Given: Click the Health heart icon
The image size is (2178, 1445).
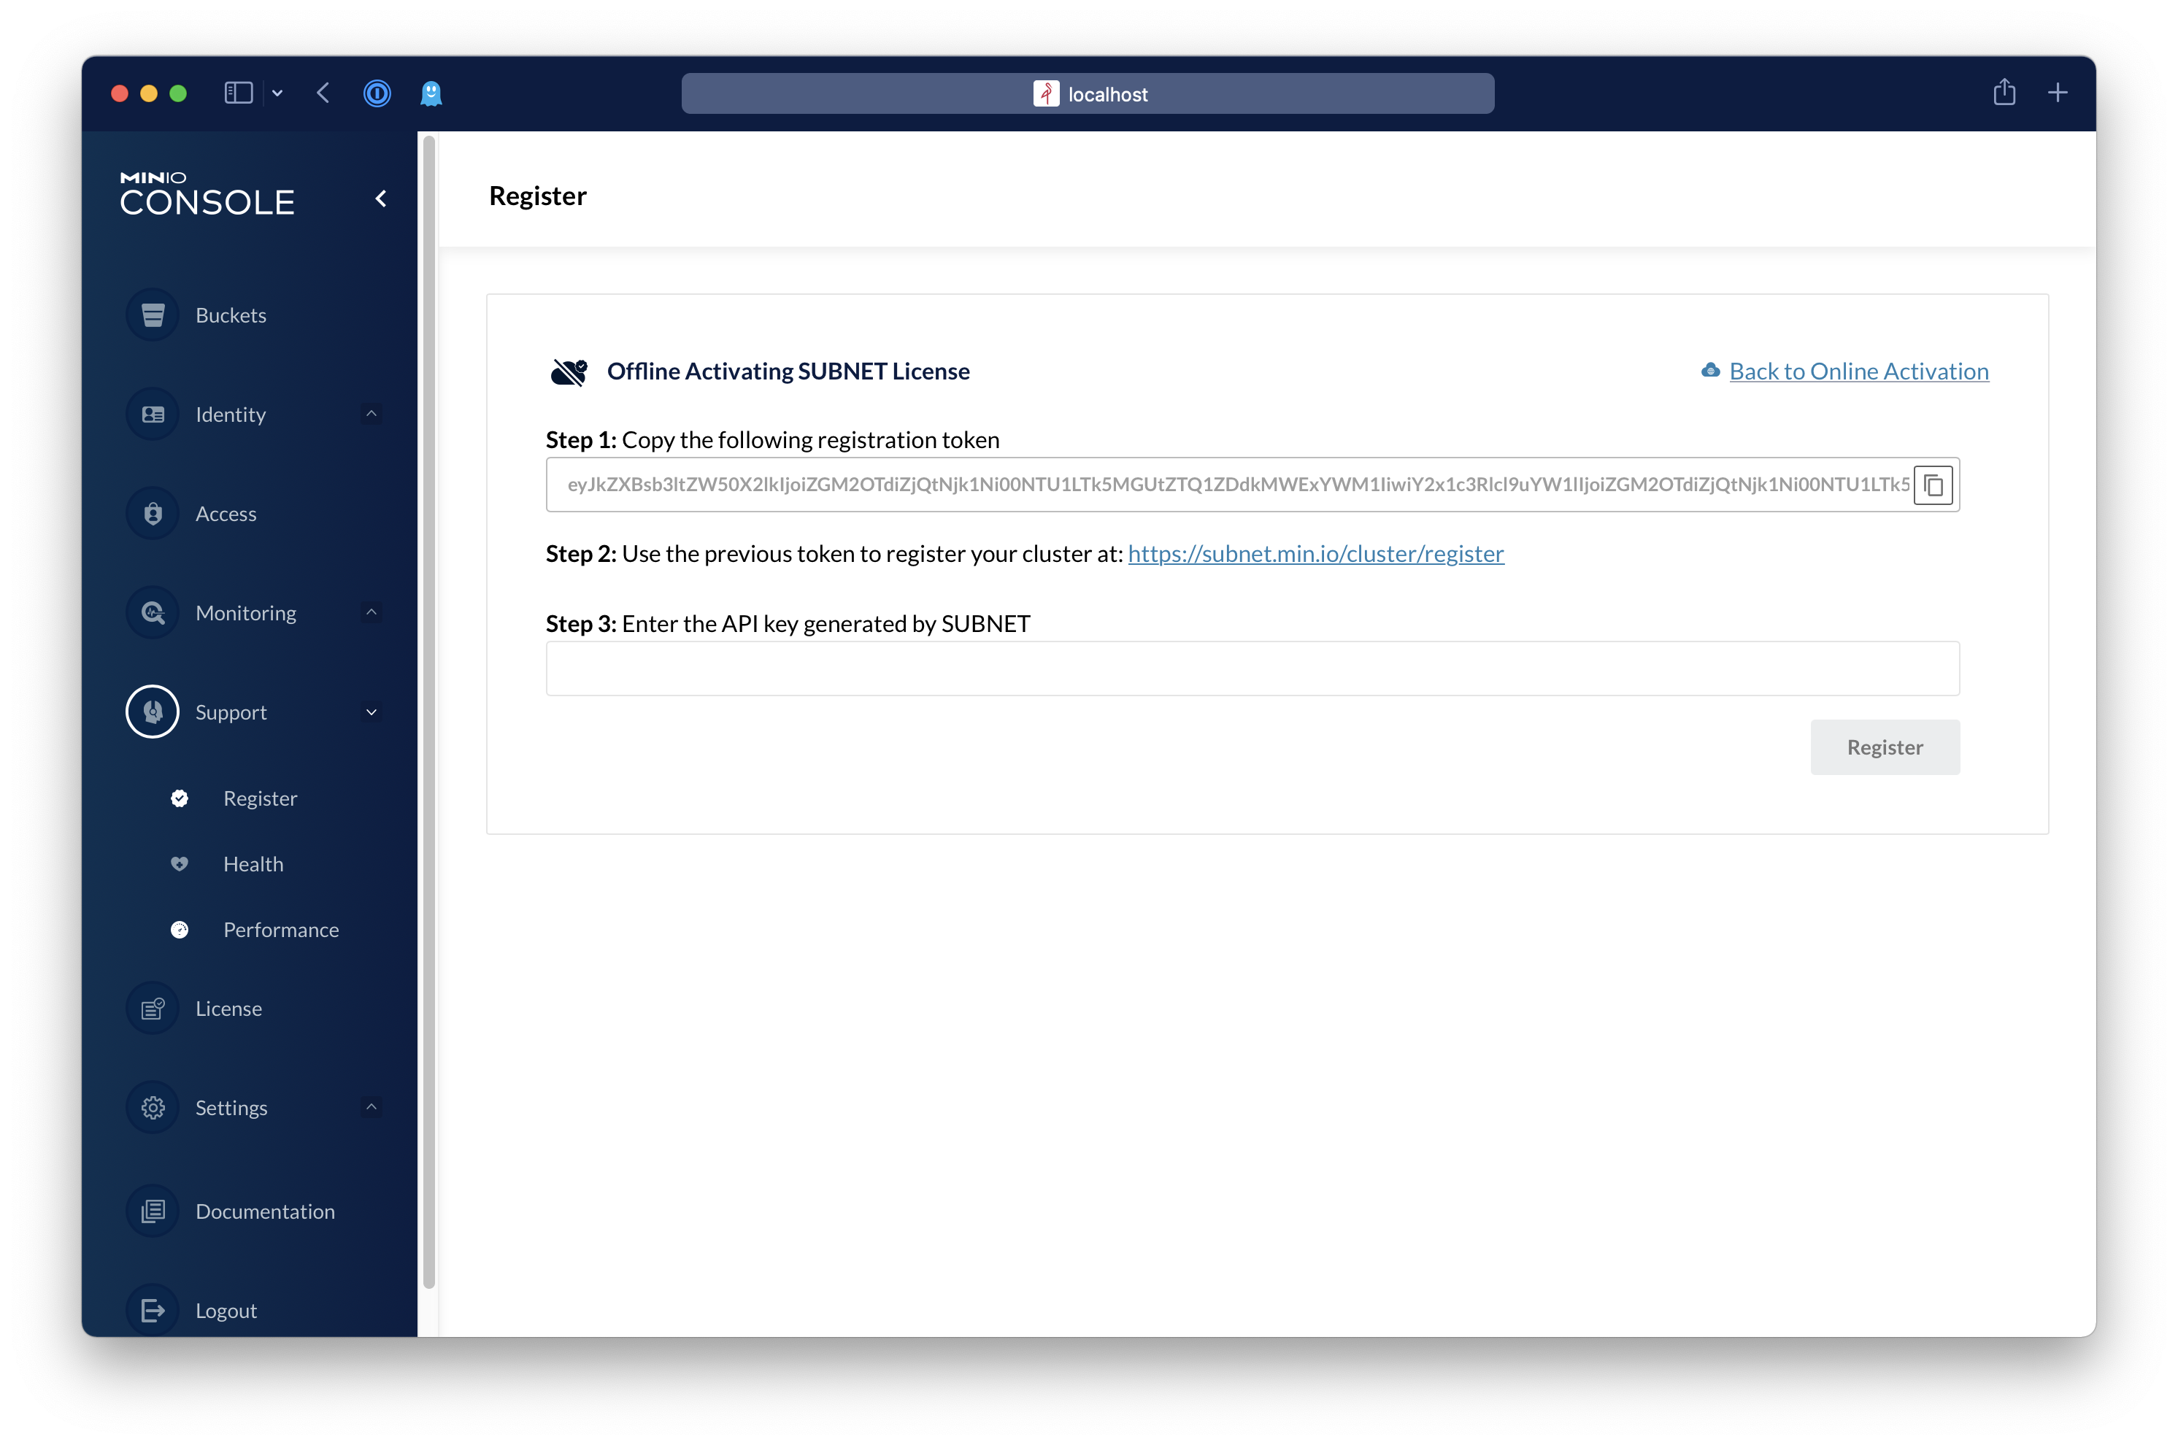Looking at the screenshot, I should [180, 864].
